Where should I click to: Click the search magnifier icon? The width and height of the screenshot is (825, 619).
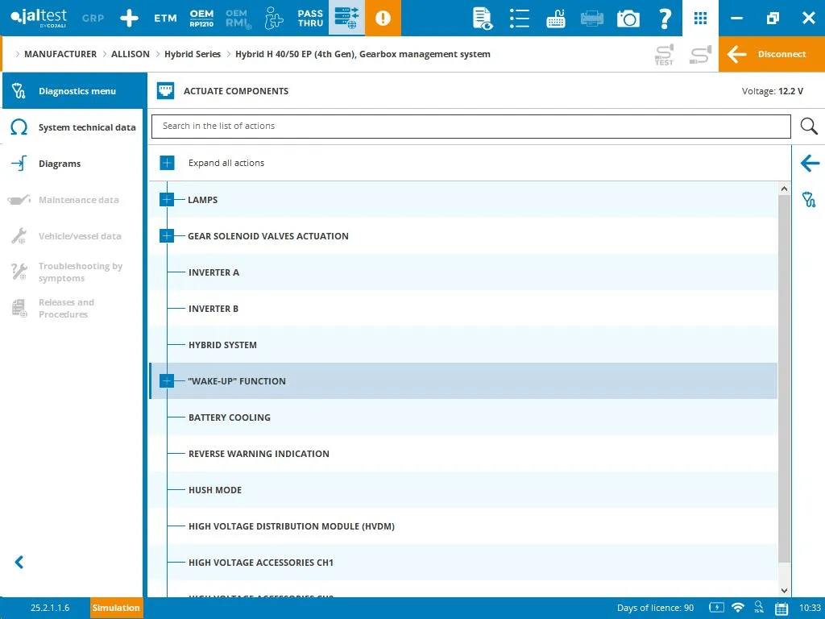pyautogui.click(x=809, y=127)
